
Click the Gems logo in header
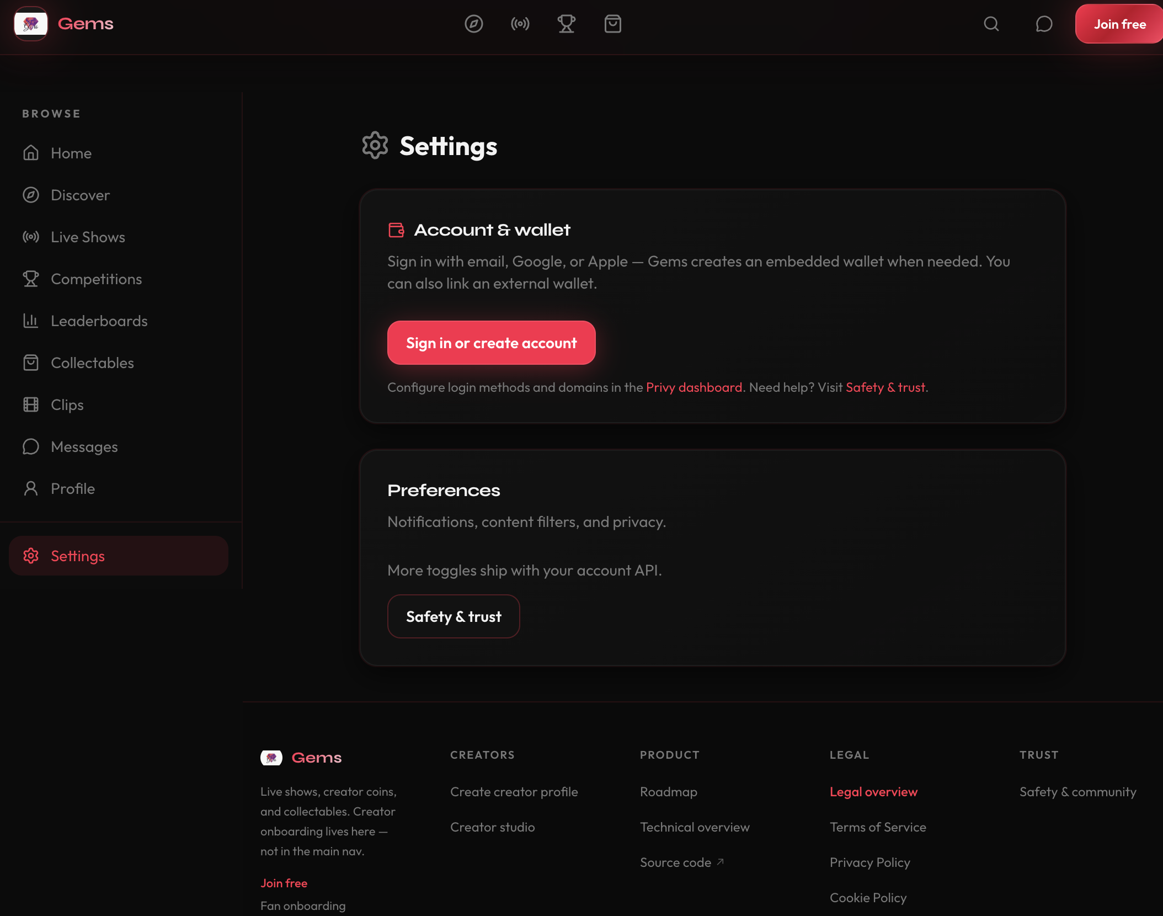(x=63, y=24)
